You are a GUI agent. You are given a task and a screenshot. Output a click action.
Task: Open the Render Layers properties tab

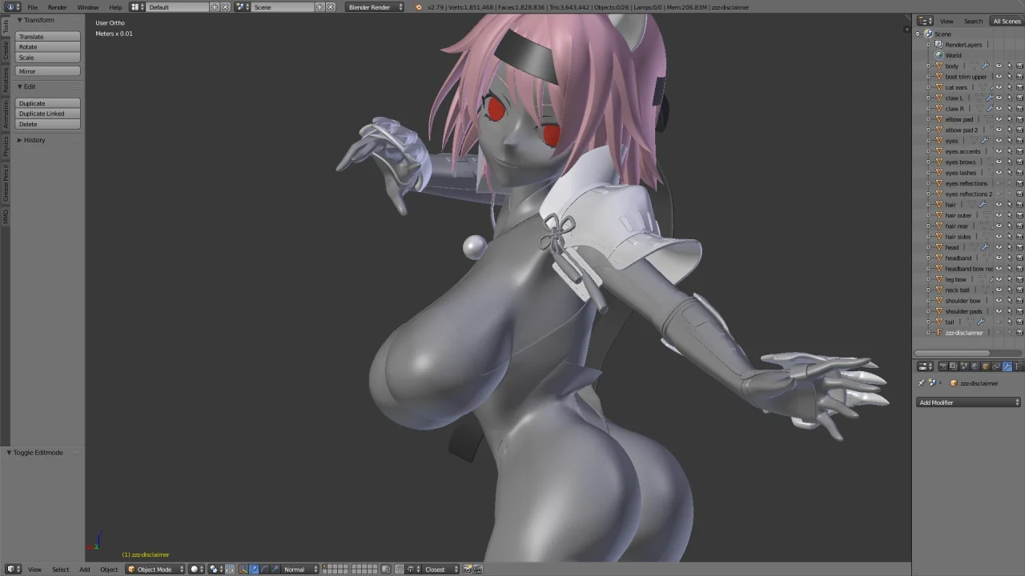point(954,366)
